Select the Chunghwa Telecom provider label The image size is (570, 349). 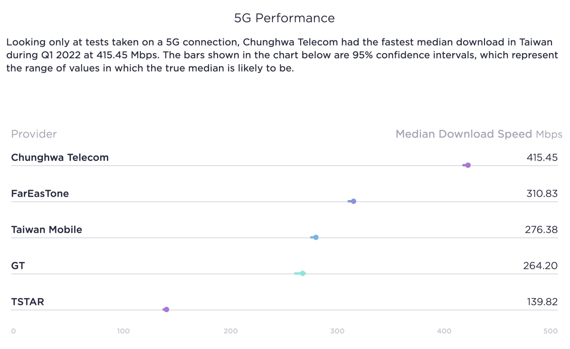click(x=60, y=157)
